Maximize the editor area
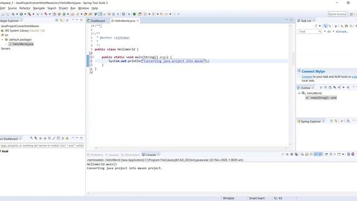The height and width of the screenshot is (201, 357). tap(291, 20)
